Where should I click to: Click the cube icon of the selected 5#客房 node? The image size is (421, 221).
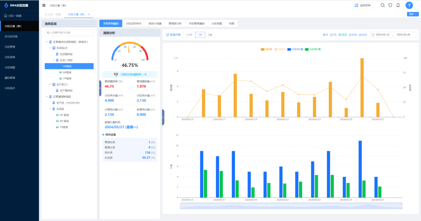click(60, 66)
